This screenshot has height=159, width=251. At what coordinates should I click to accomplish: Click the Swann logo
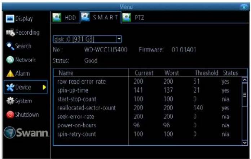click(x=26, y=133)
